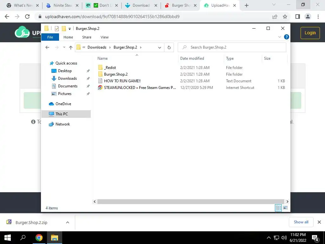Open Chrome three-dot menu
The height and width of the screenshot is (244, 325).
coord(318,17)
